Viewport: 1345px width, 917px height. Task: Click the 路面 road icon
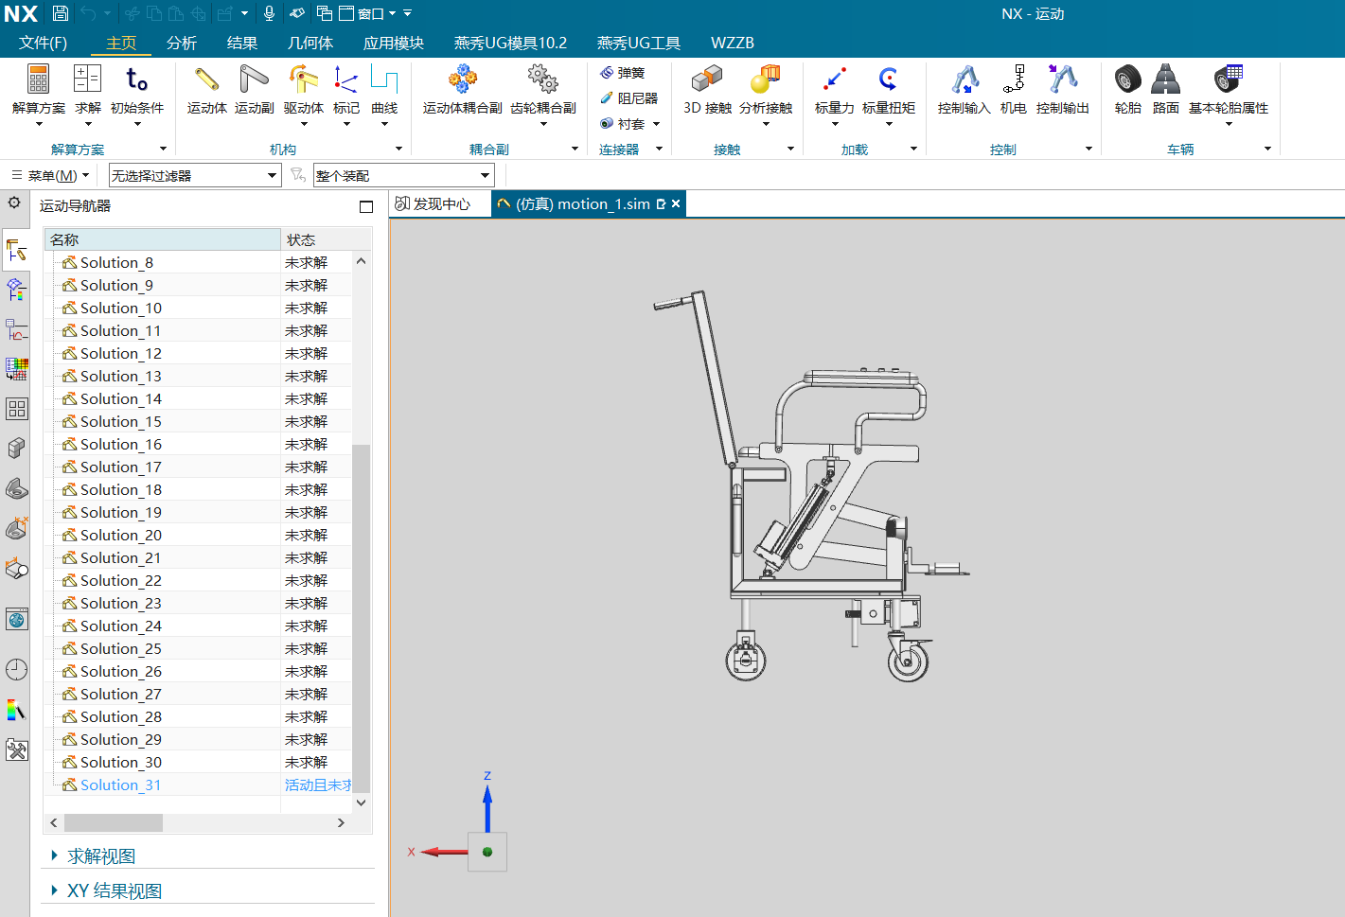[1165, 79]
